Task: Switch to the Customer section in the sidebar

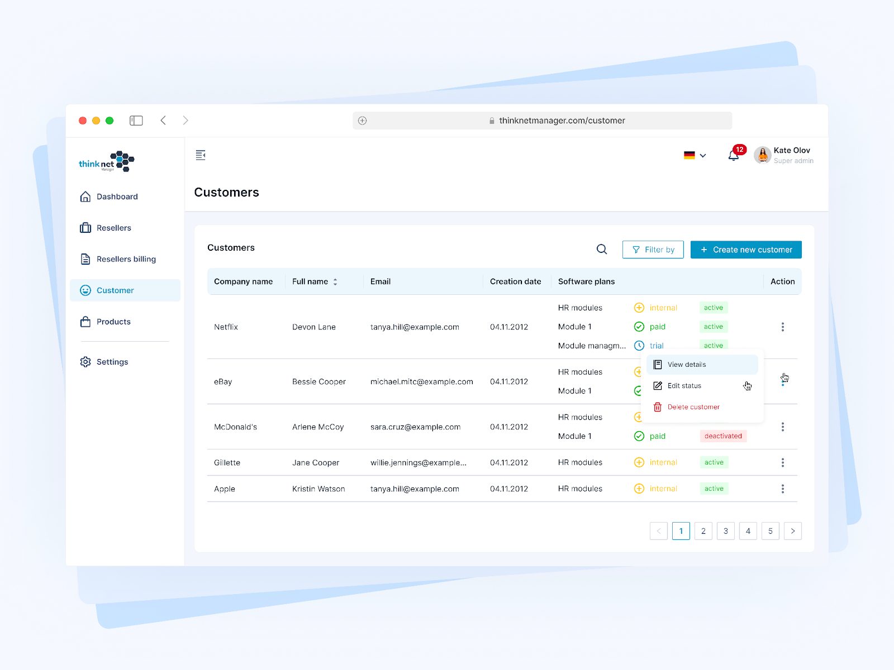Action: [x=114, y=290]
